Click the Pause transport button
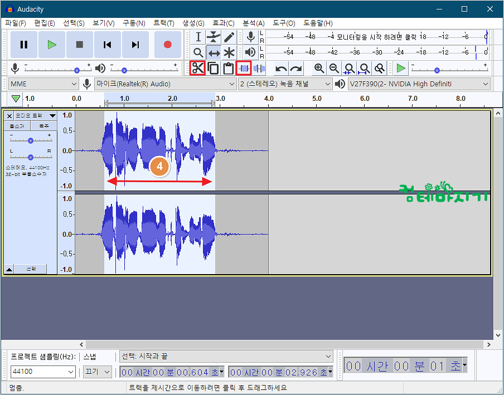 24,45
